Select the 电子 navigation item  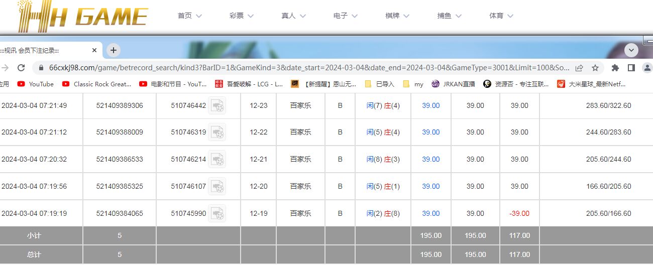341,16
